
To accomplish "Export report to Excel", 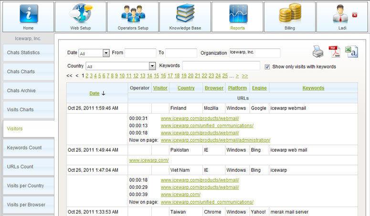I will click(x=351, y=51).
